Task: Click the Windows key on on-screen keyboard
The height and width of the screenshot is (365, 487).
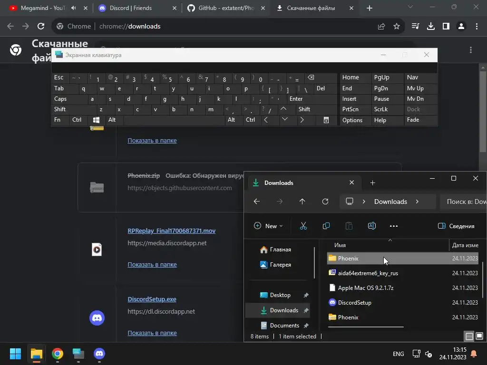Action: (x=96, y=120)
